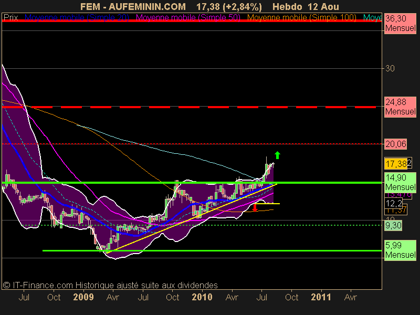This screenshot has height=315, width=420.
Task: Open the Moyenne mobile (Simple 100) legend
Action: tap(301, 18)
